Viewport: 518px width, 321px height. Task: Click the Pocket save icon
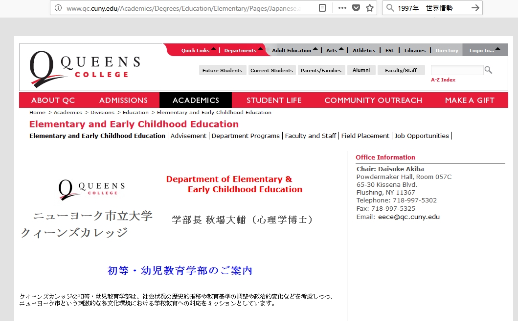pos(356,8)
